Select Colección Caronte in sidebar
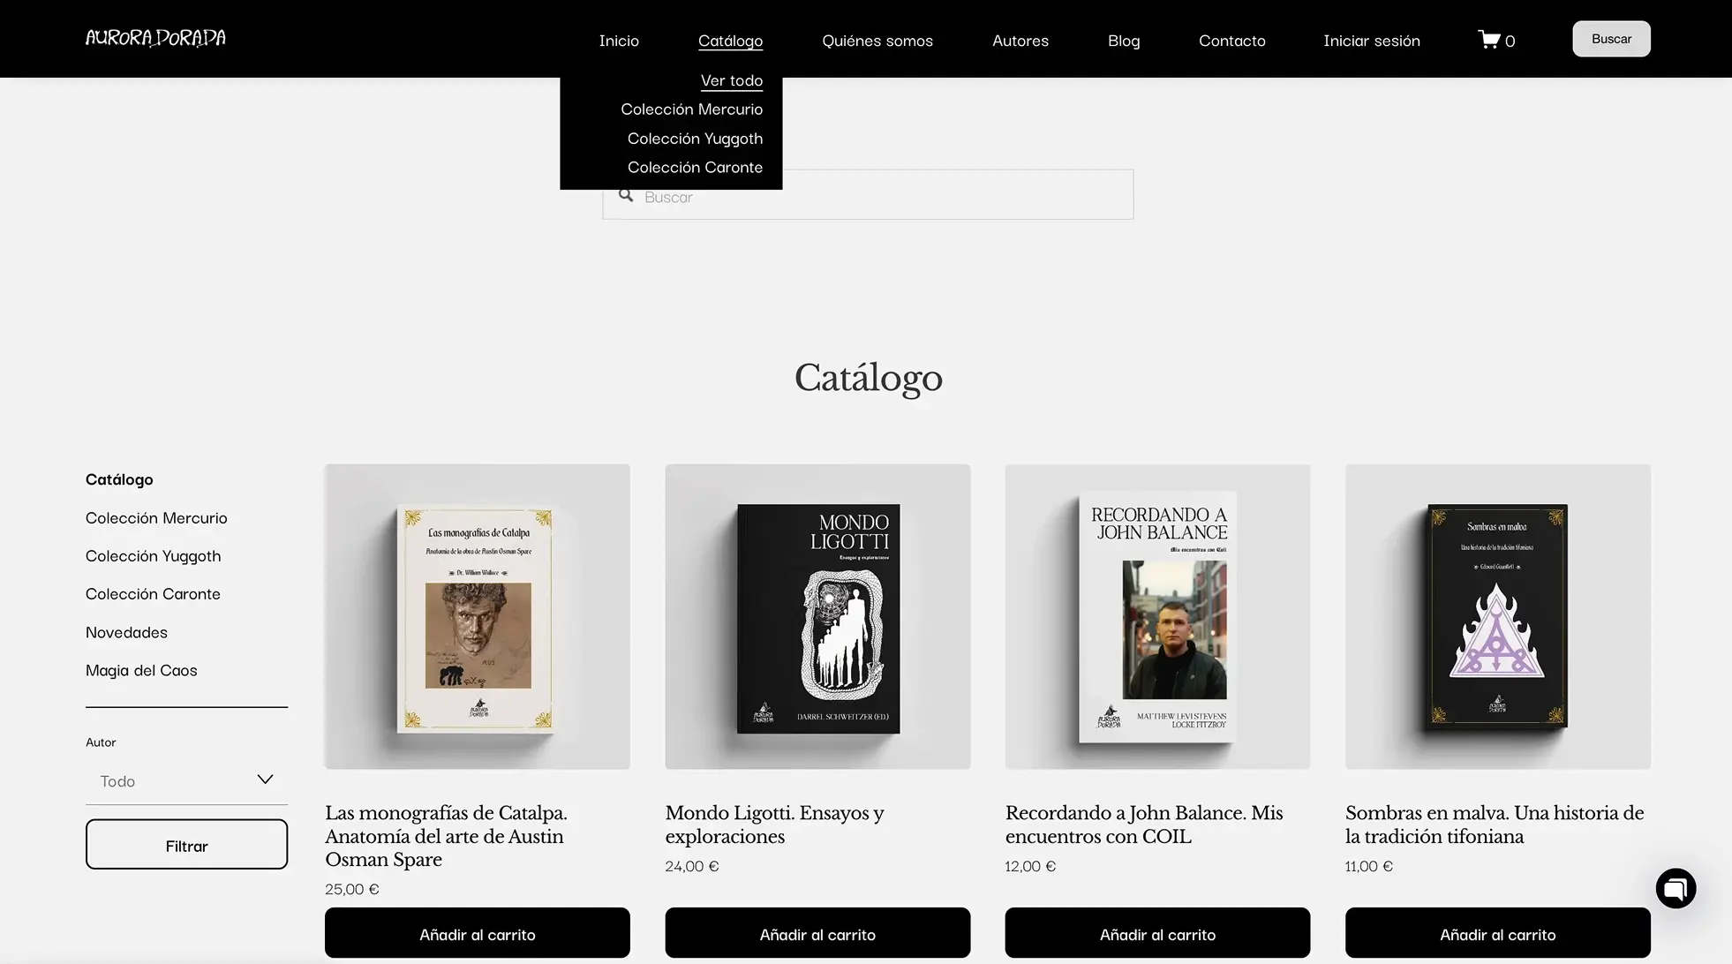1732x964 pixels. [153, 594]
